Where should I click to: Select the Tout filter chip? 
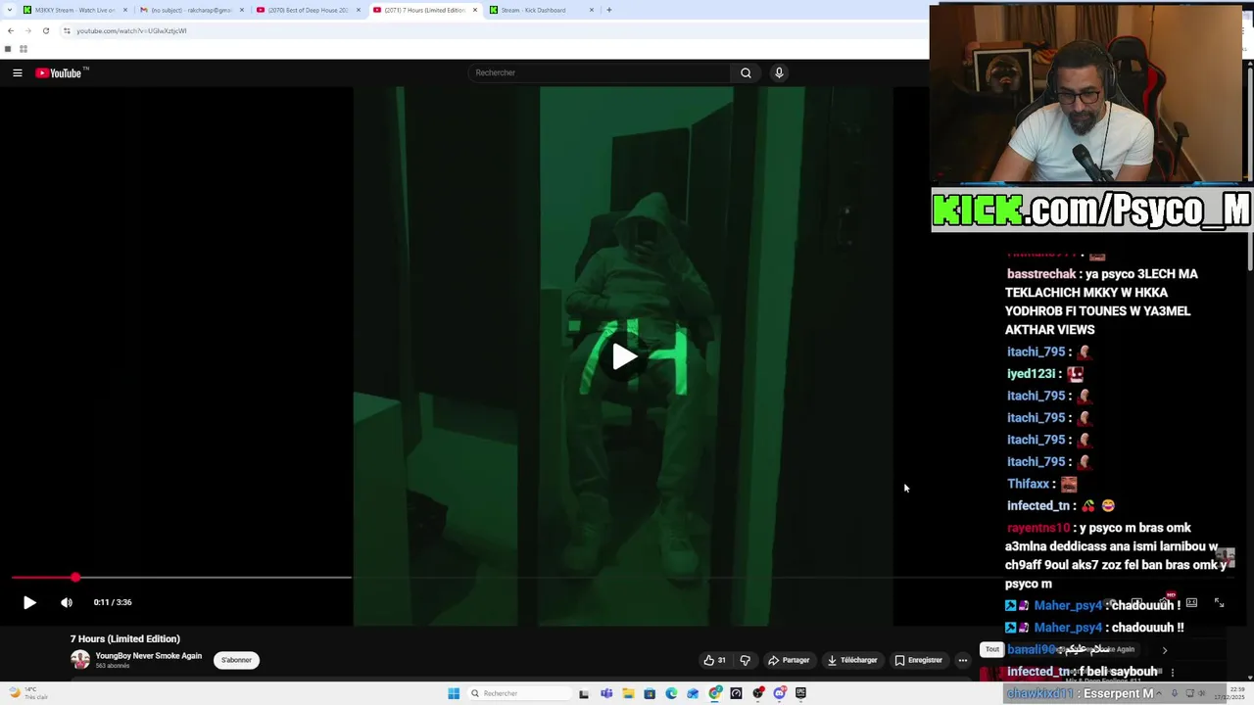992,649
